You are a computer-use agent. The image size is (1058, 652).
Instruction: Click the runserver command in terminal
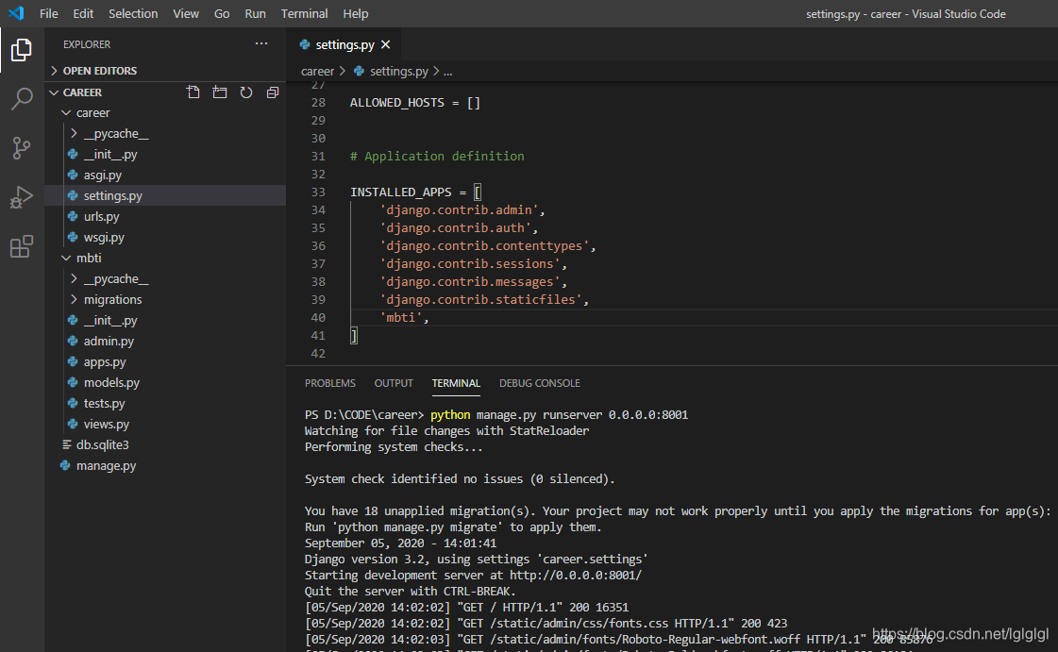click(560, 414)
